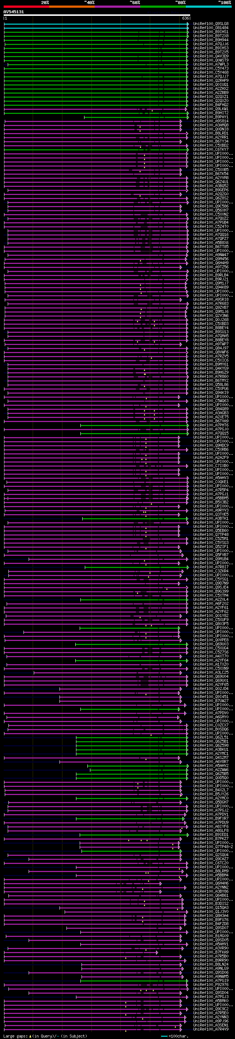Select label UniRef100_A5B8X6
The height and width of the screenshot is (1039, 235).
click(x=211, y=243)
